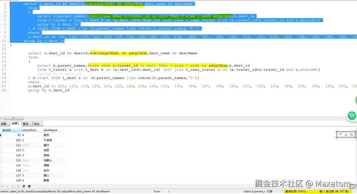Switch to the 信息 tab
The width and height of the screenshot is (357, 194).
tap(4, 124)
